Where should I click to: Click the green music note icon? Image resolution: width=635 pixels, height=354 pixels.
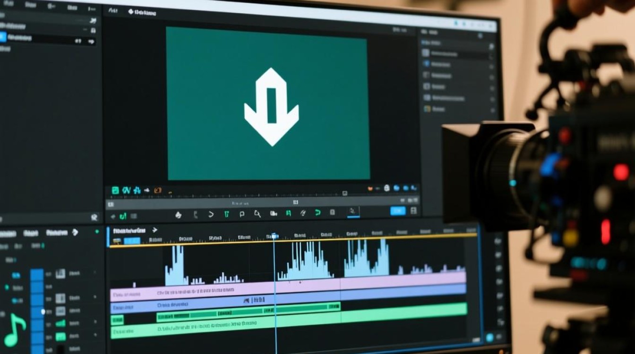(x=15, y=330)
